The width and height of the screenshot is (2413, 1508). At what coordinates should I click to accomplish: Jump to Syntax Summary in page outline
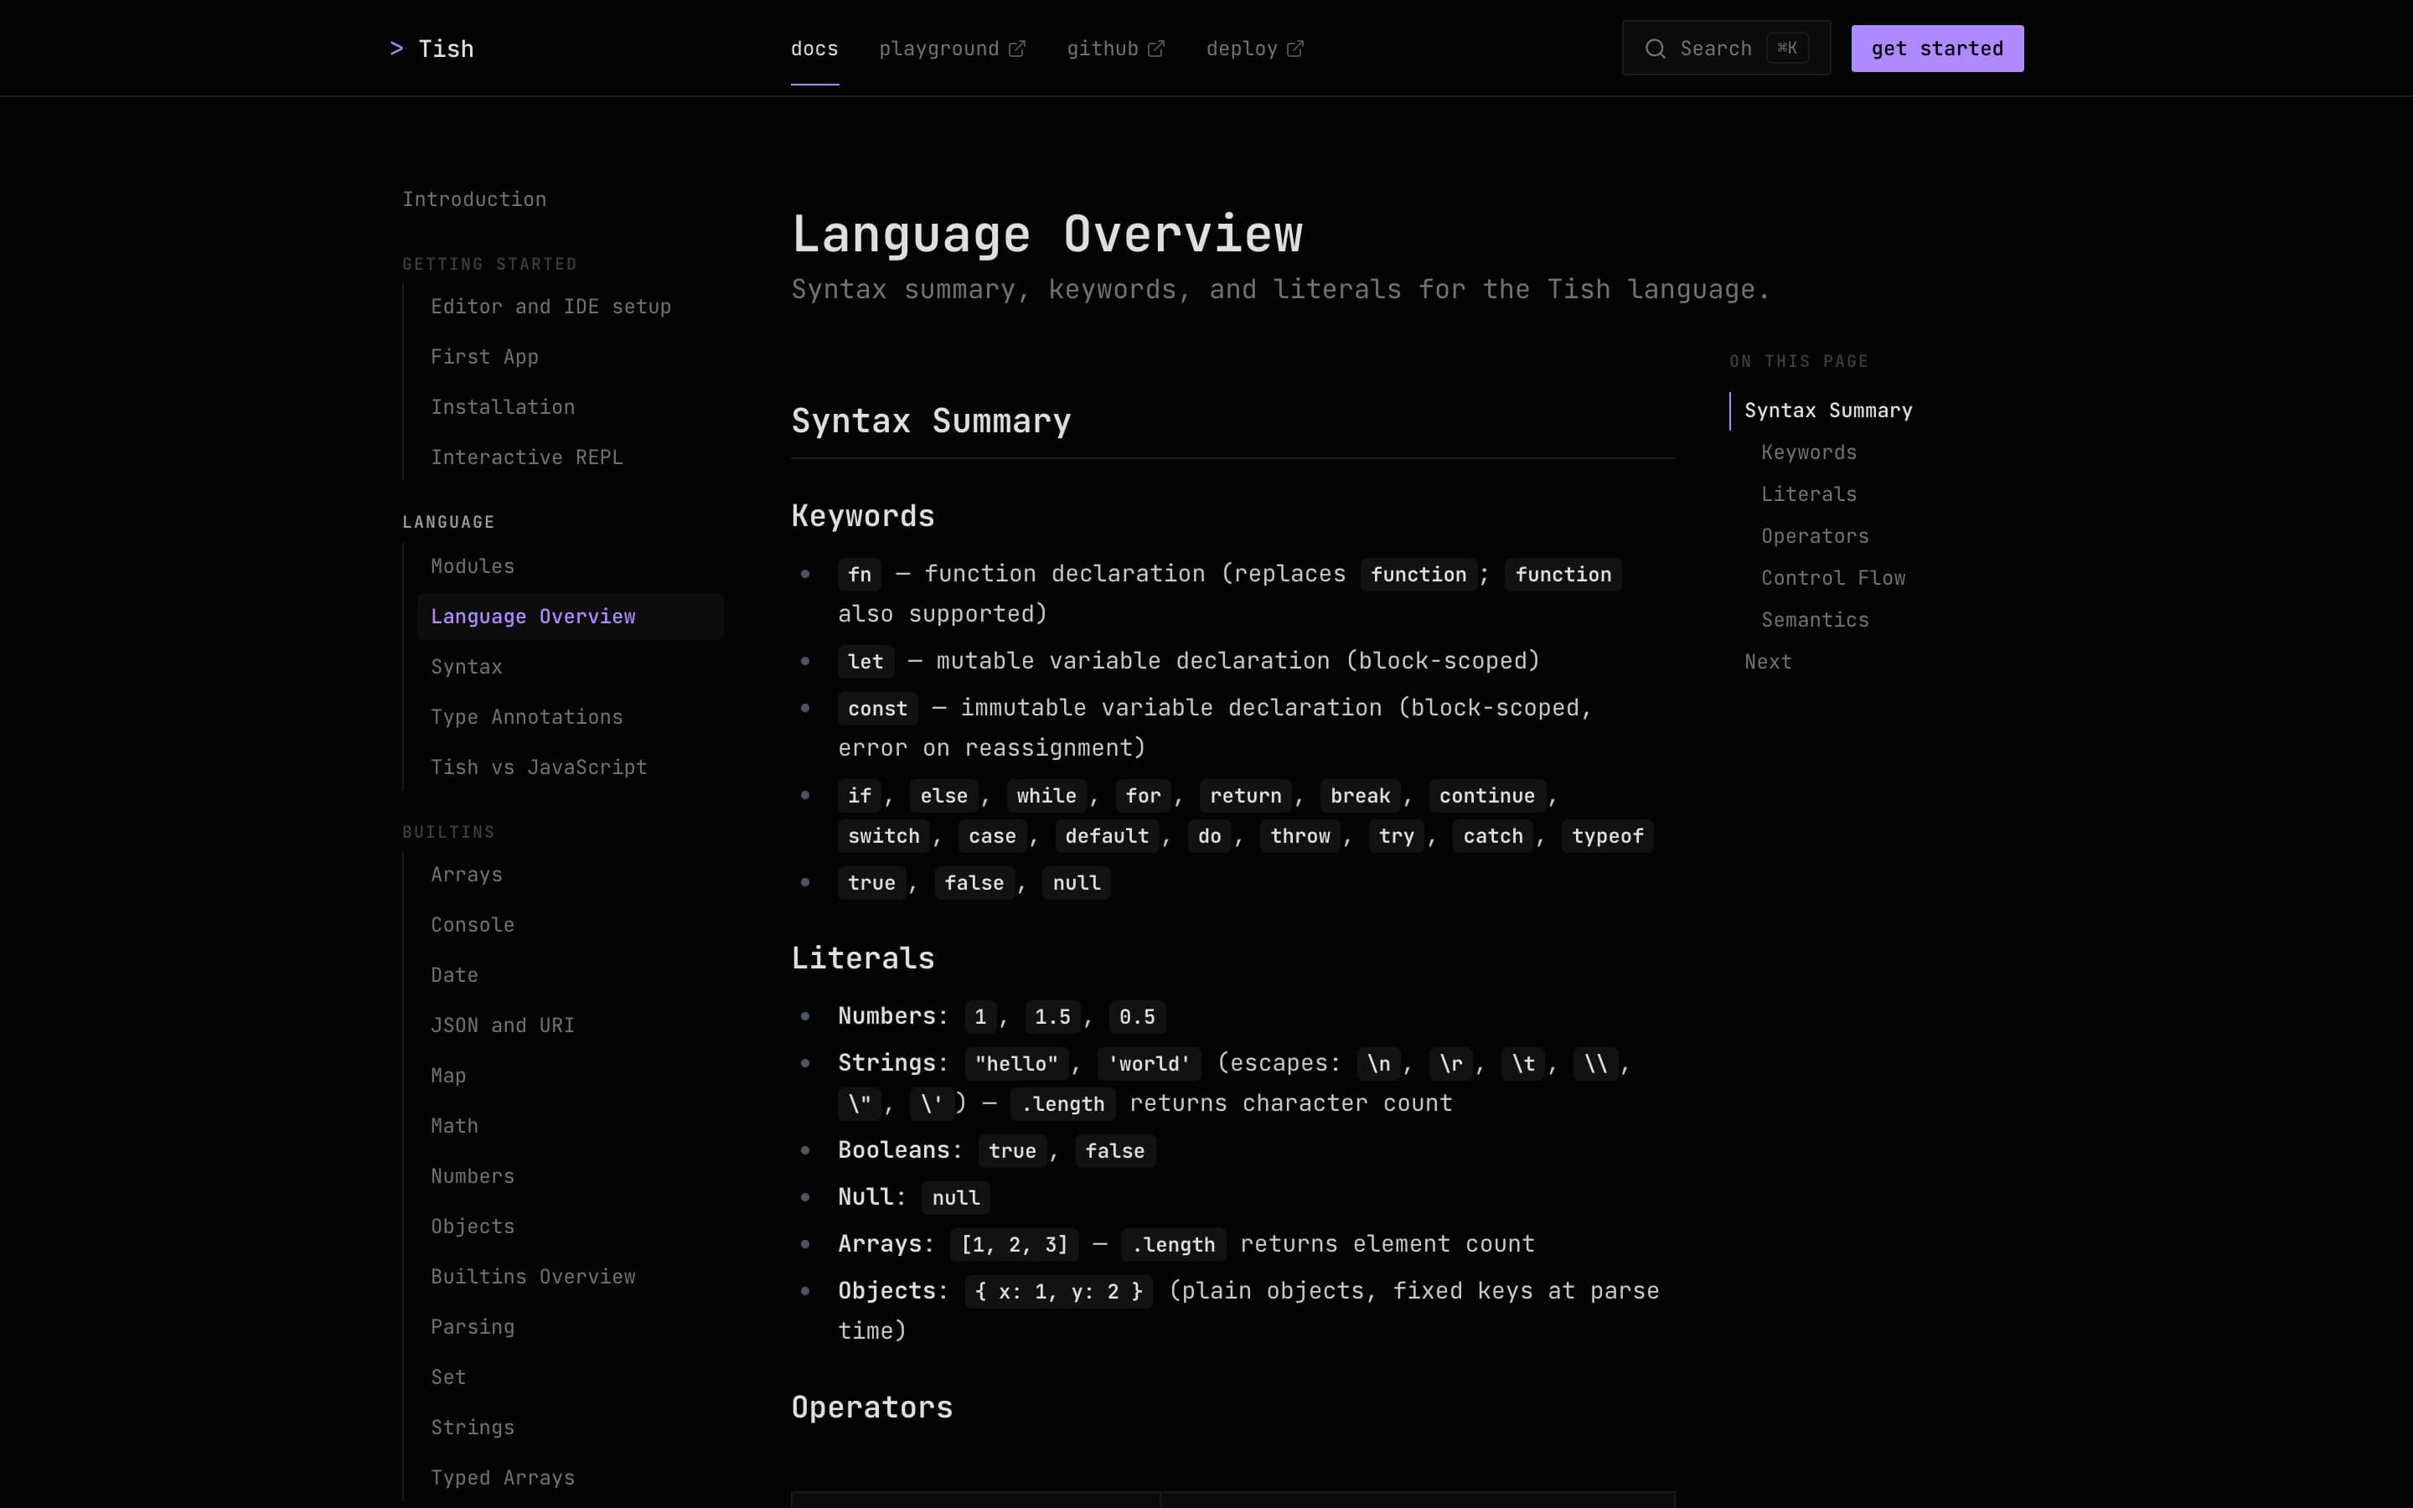click(1827, 411)
